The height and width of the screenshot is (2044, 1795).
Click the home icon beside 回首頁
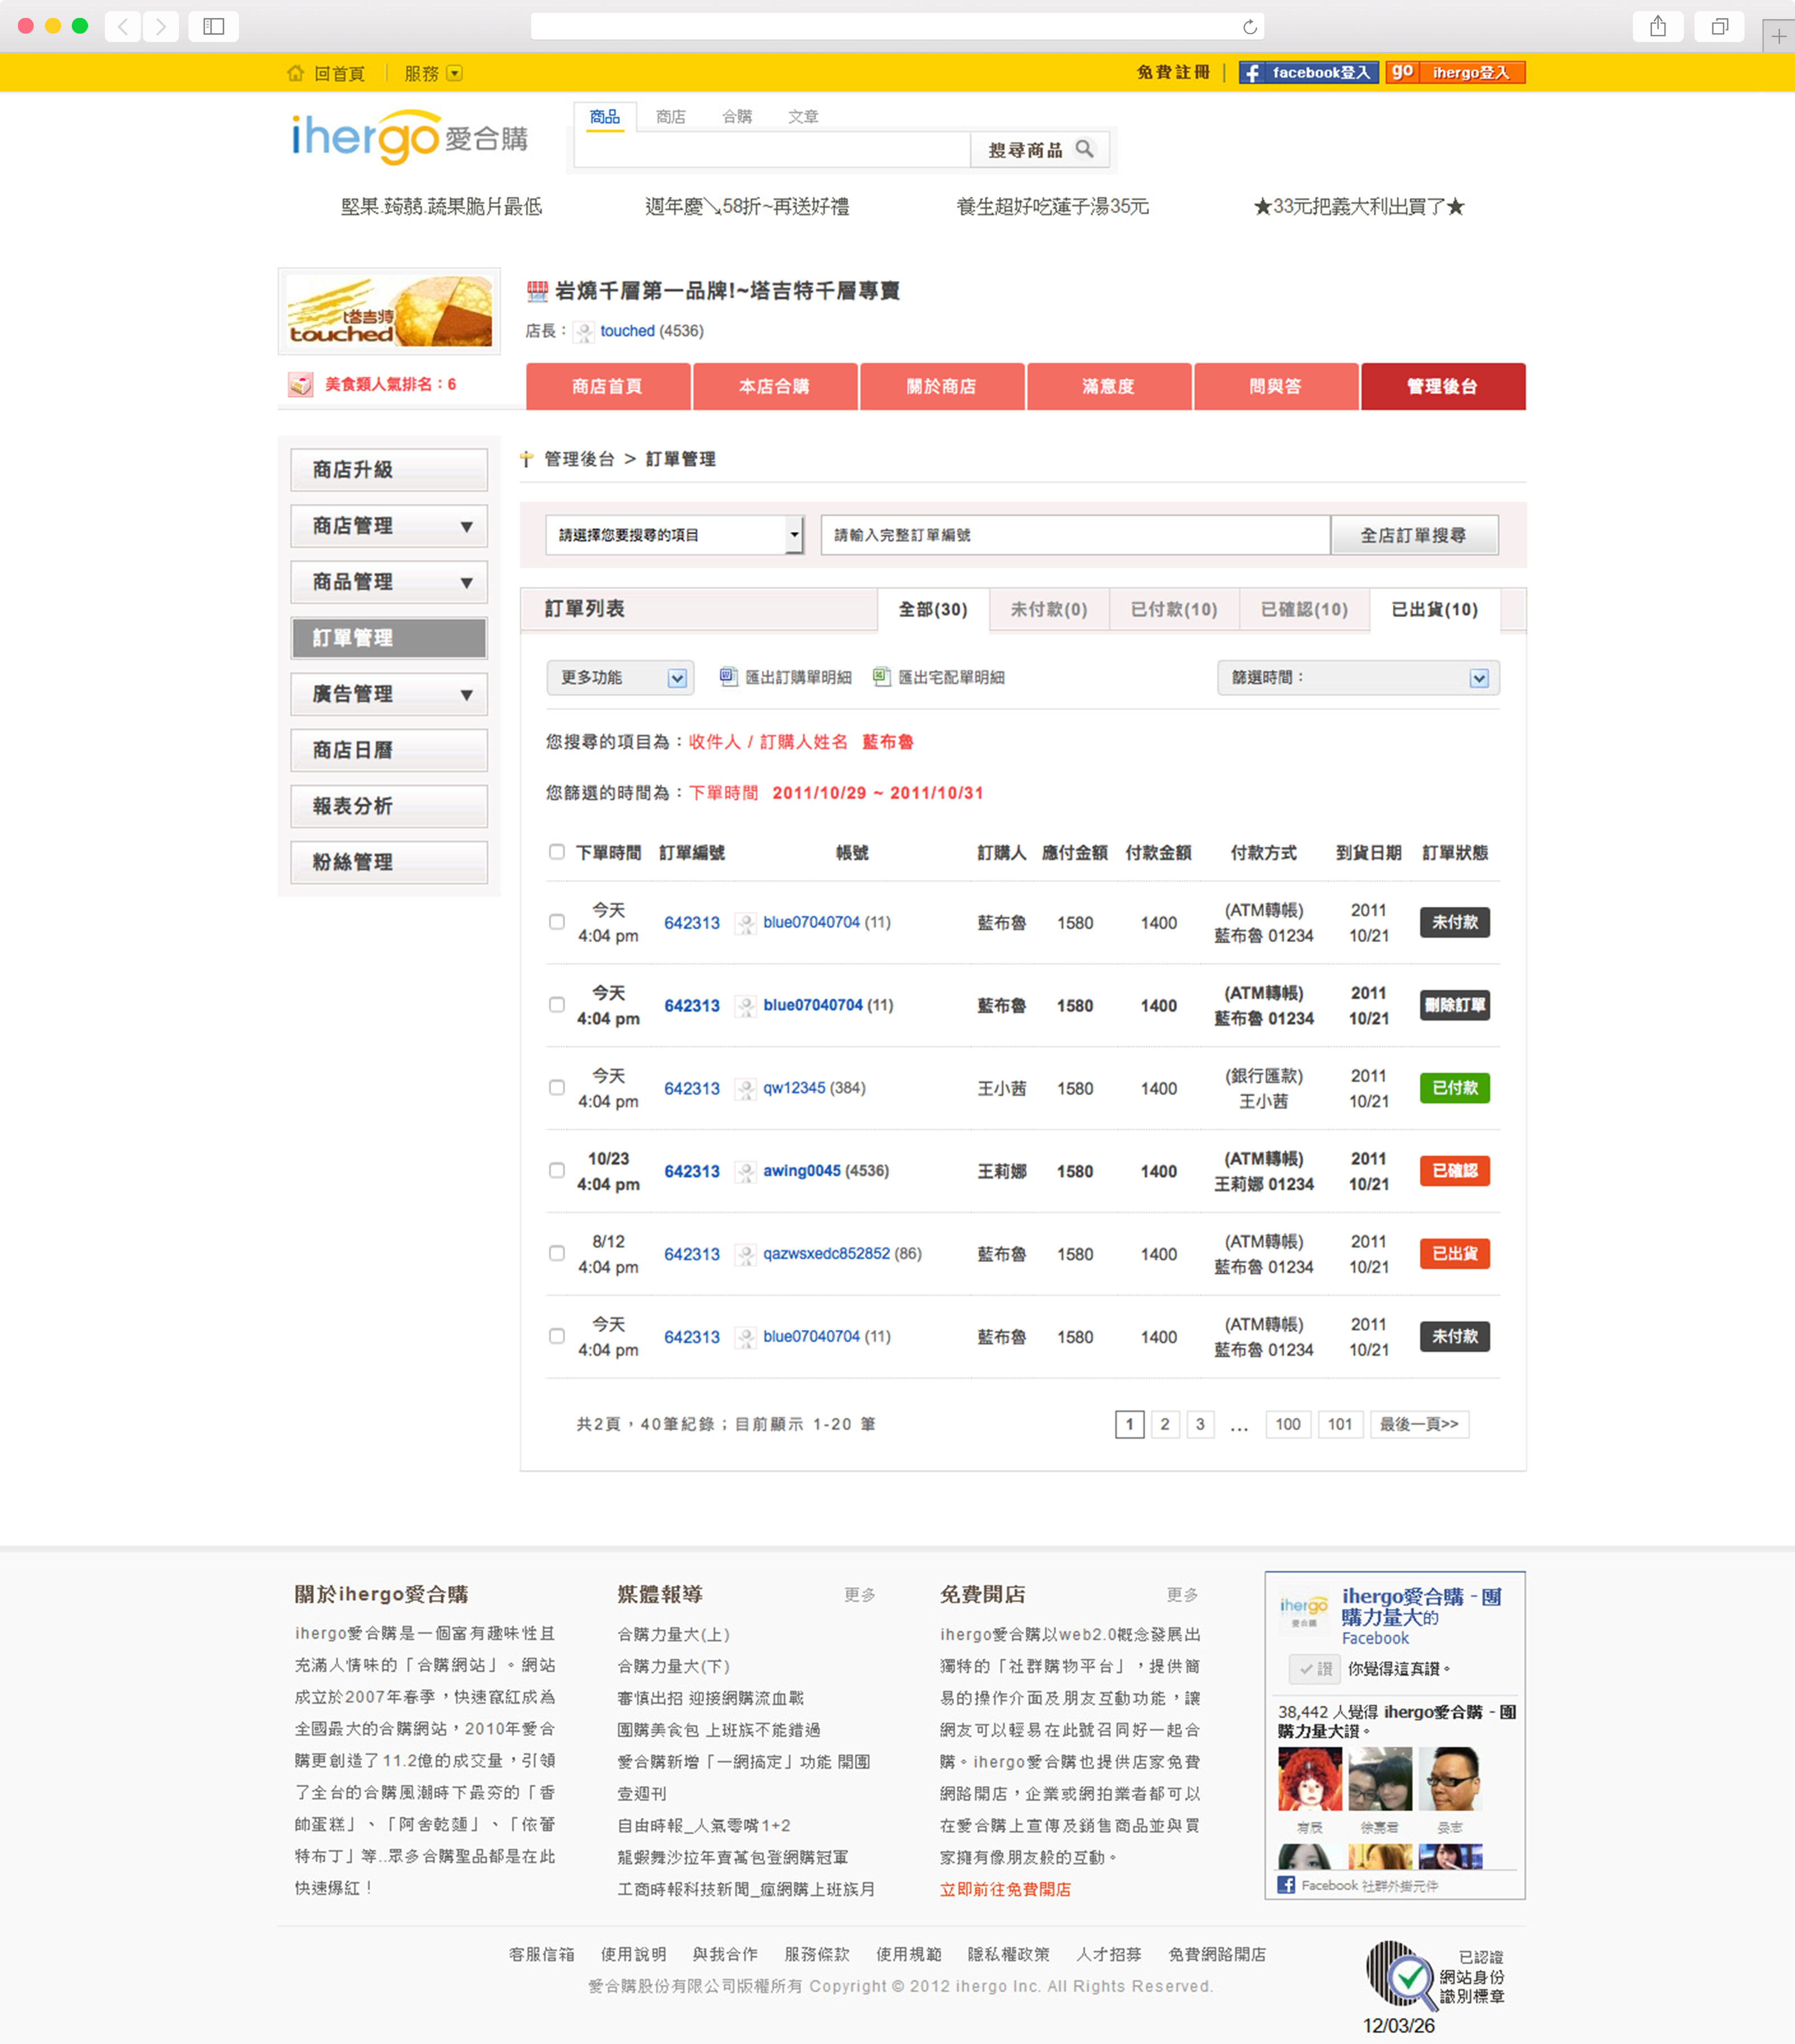295,73
